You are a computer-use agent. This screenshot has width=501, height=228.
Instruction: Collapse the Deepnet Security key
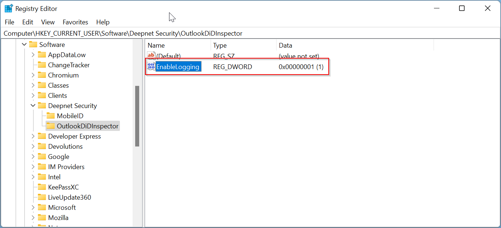click(x=33, y=106)
